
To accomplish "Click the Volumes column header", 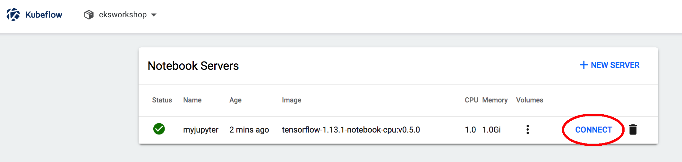I will click(x=529, y=100).
